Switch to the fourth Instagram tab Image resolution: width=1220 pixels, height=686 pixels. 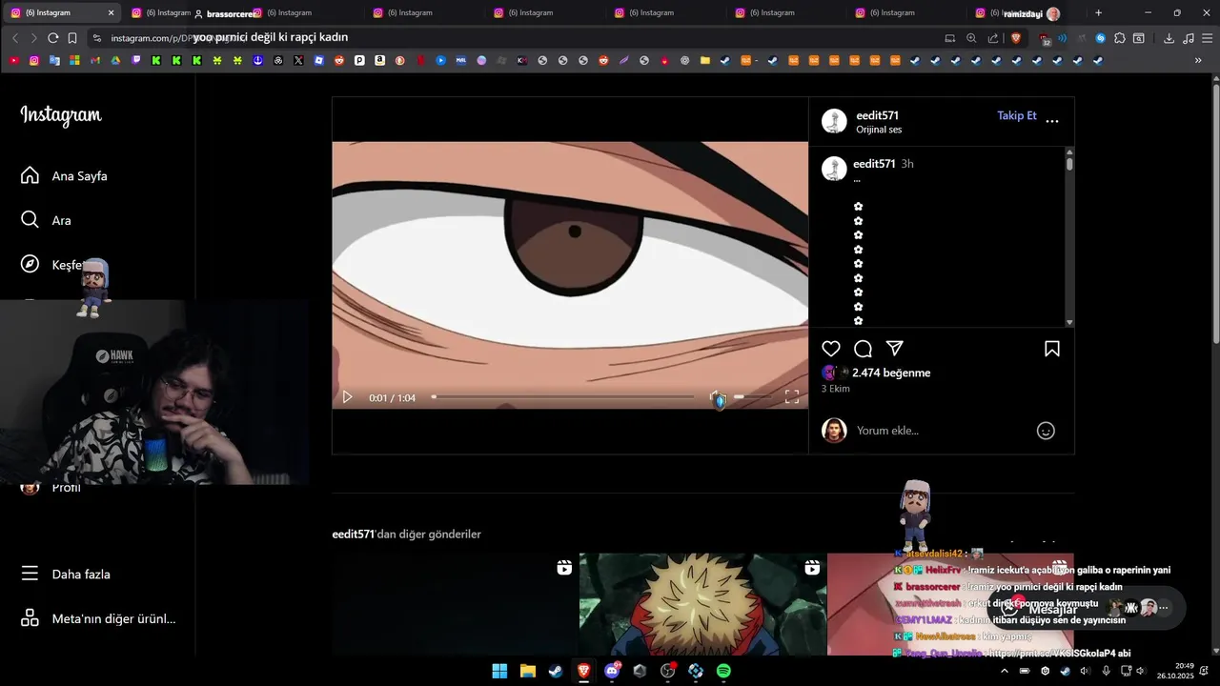(423, 13)
